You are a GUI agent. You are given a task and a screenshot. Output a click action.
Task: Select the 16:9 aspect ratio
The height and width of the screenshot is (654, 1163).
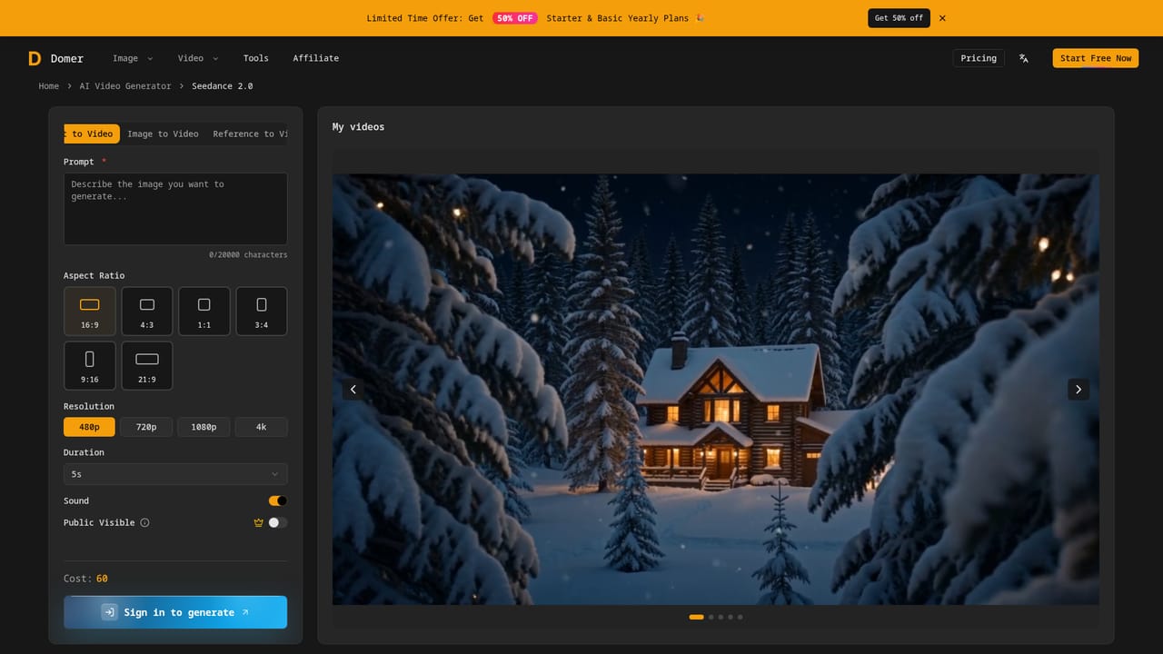point(90,312)
